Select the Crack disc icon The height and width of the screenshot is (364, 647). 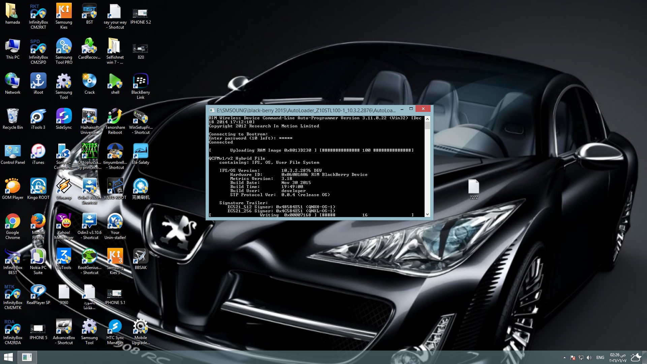89,84
